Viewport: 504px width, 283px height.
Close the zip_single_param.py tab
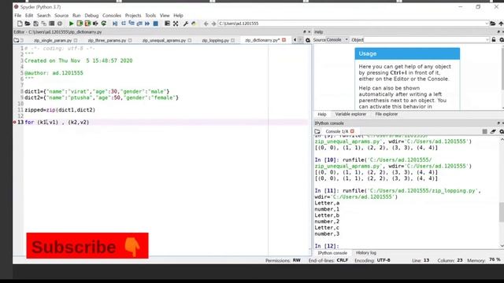76,40
